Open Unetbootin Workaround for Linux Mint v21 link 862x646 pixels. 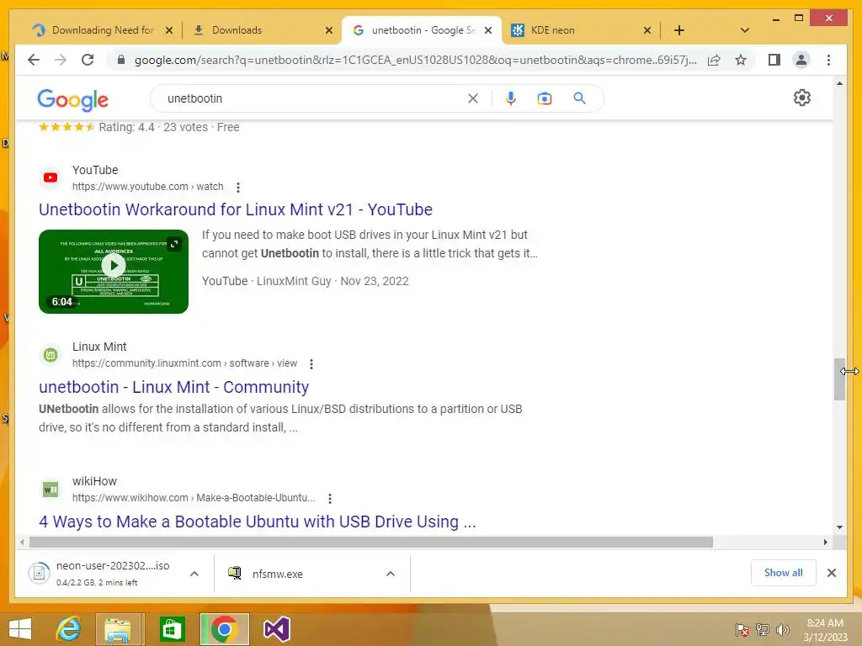click(x=236, y=209)
